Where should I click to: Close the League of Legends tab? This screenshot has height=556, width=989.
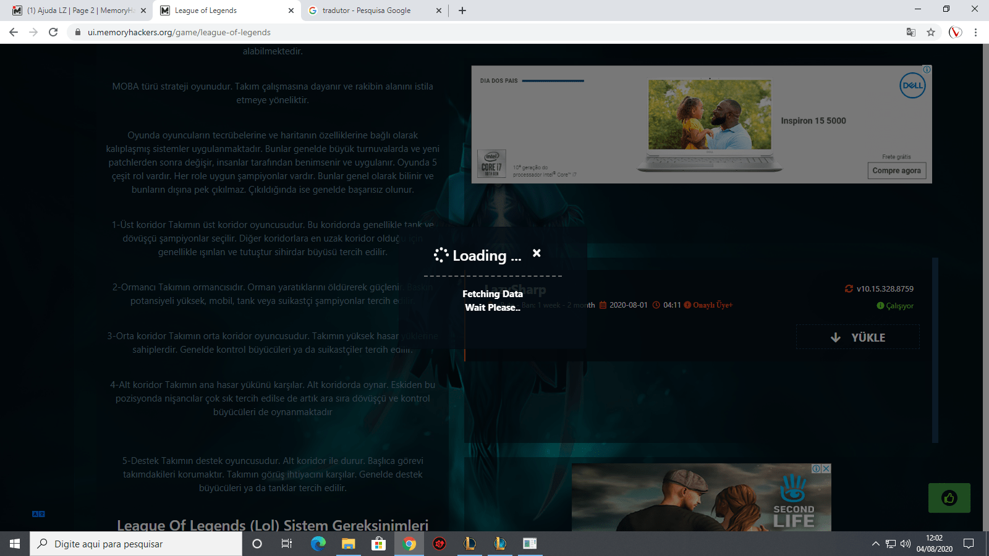click(x=291, y=11)
